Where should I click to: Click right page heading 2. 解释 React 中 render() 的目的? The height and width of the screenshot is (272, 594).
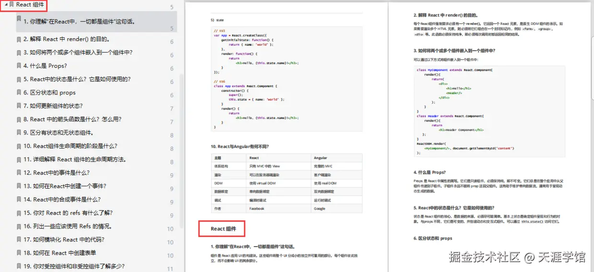(445, 15)
